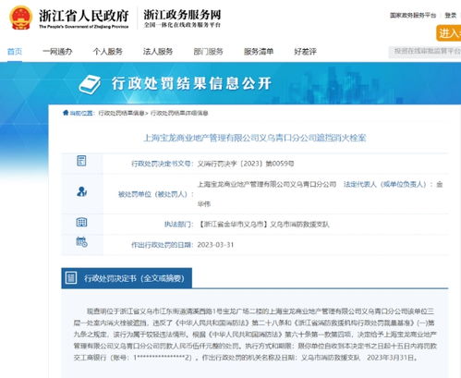Click the date value 2023-03-31
The image size is (461, 378).
pos(215,245)
